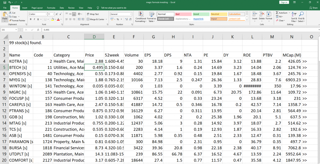Click the Tell me what you want to do box

(112, 8)
